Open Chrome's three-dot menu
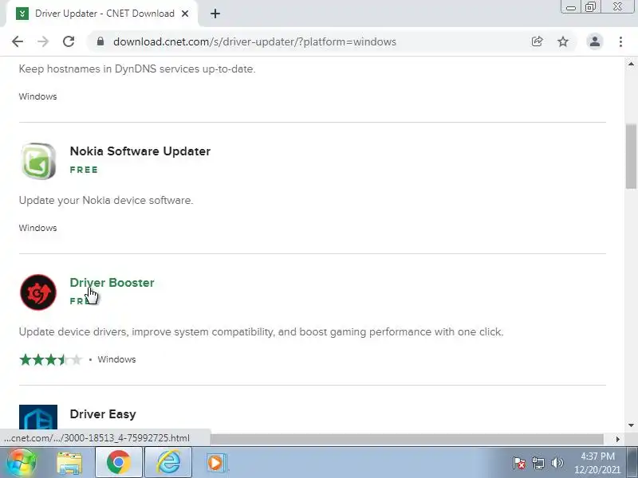The image size is (638, 478). [x=620, y=41]
